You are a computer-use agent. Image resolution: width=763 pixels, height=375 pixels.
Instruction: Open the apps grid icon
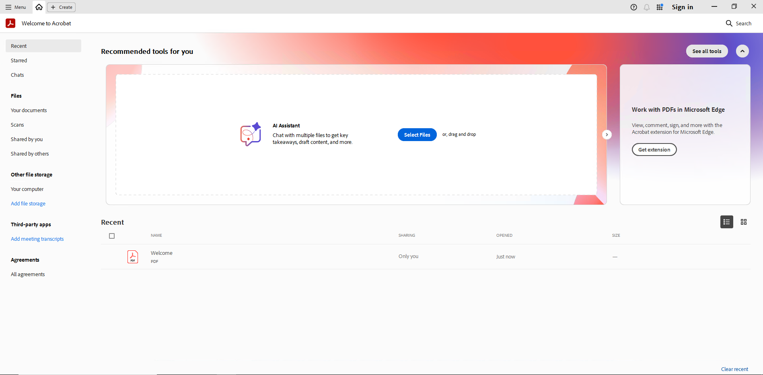point(660,7)
